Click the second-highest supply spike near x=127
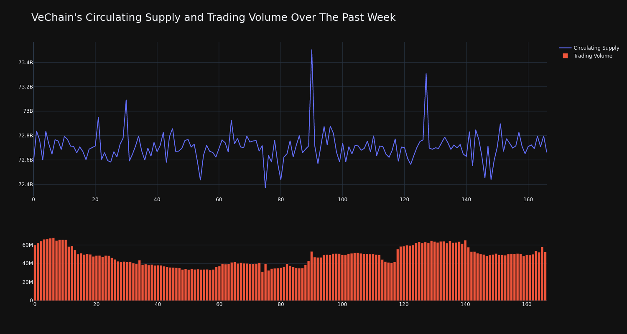 (426, 74)
